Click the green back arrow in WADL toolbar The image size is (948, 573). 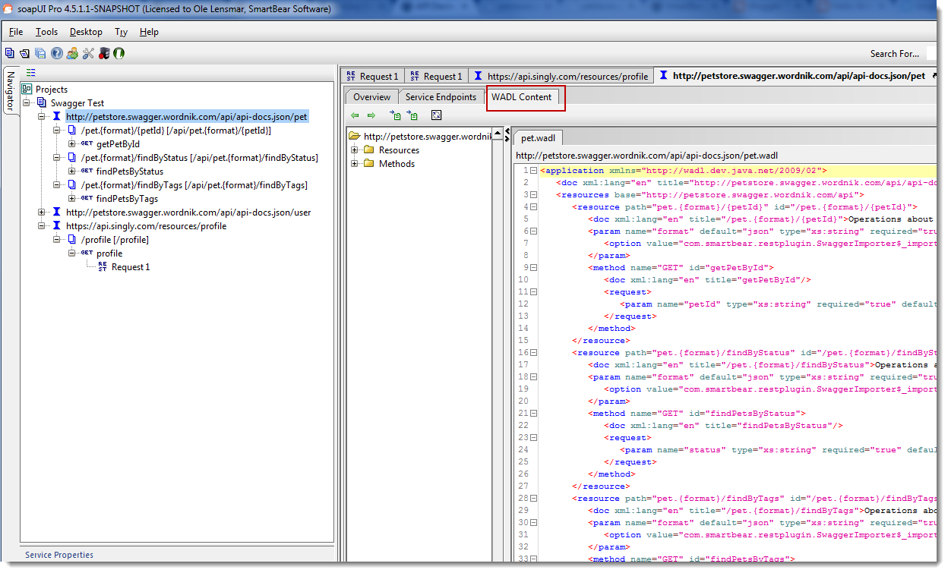355,115
